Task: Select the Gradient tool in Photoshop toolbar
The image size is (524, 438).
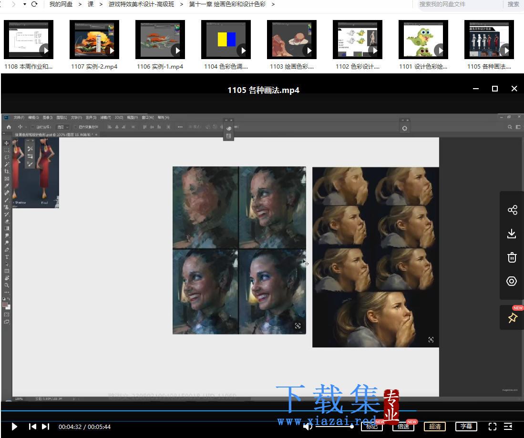Action: tap(6, 228)
